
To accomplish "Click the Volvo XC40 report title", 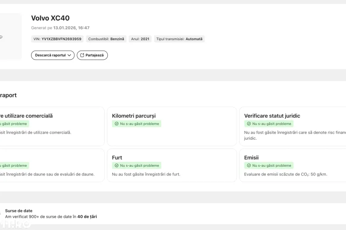I will [50, 18].
